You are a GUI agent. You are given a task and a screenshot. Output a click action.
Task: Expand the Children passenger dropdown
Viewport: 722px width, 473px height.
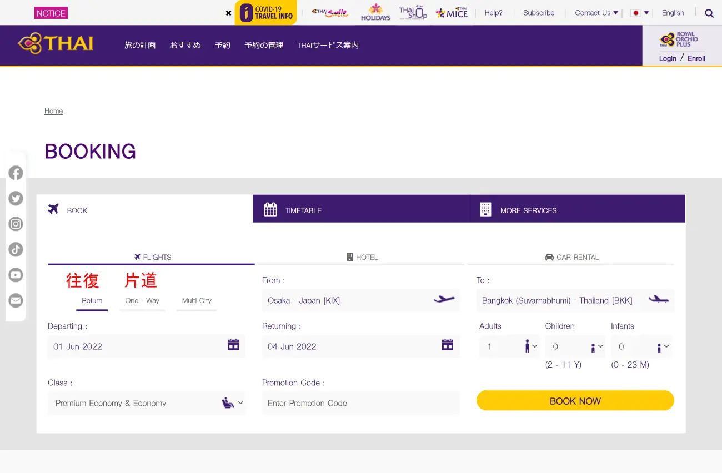click(575, 346)
